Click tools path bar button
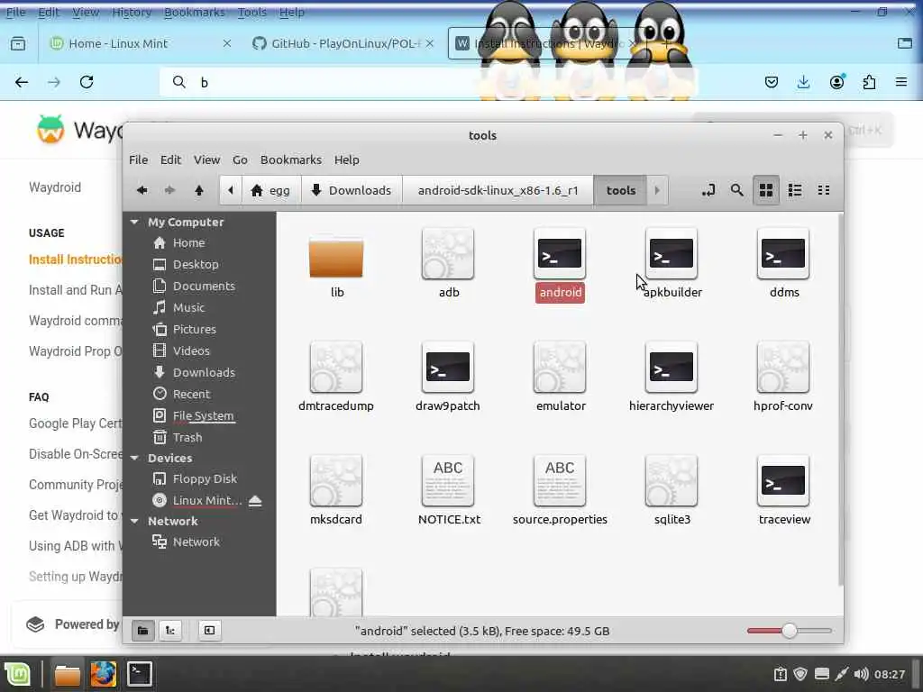Screen dimensions: 923x692 (620, 190)
